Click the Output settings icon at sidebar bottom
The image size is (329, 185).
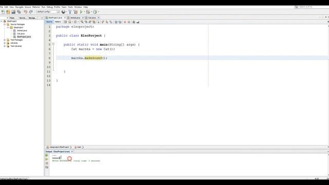47,167
